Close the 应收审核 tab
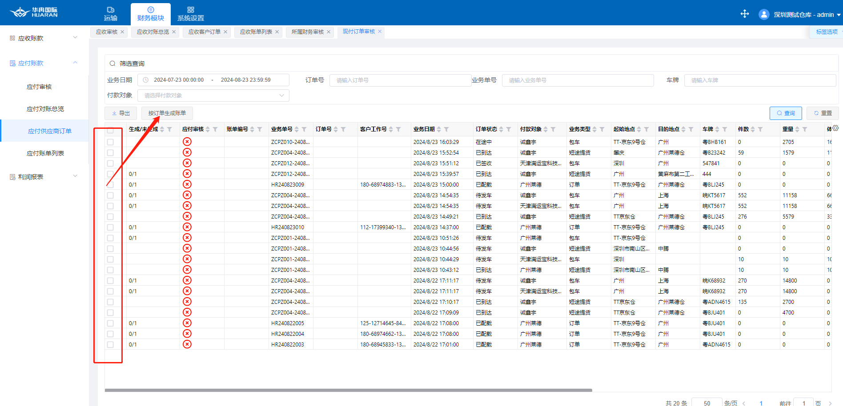 122,32
